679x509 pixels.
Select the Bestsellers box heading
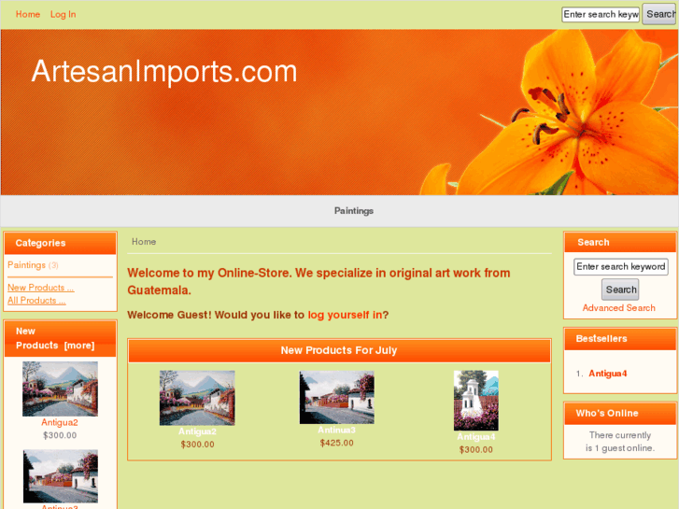(x=601, y=339)
